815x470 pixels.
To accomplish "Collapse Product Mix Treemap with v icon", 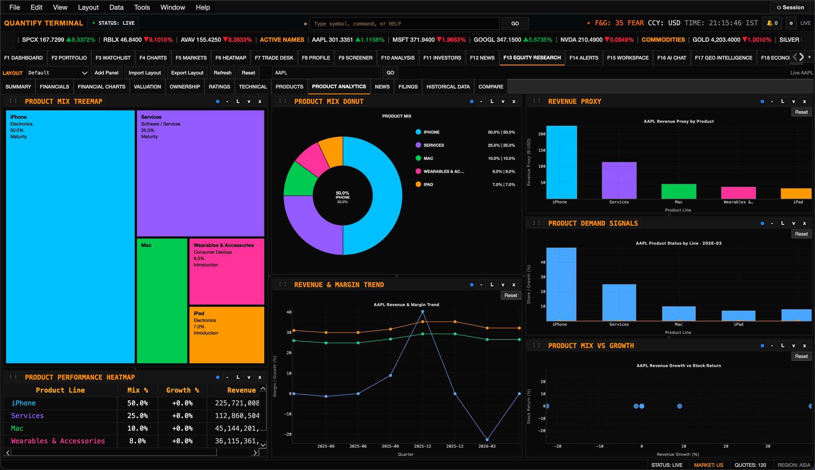I will pyautogui.click(x=249, y=101).
